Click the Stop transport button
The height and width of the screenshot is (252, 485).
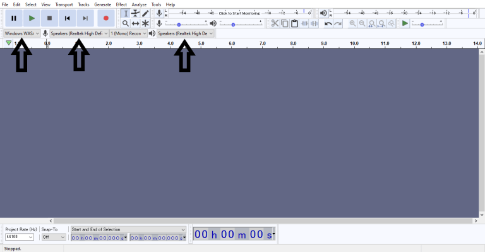(x=49, y=18)
